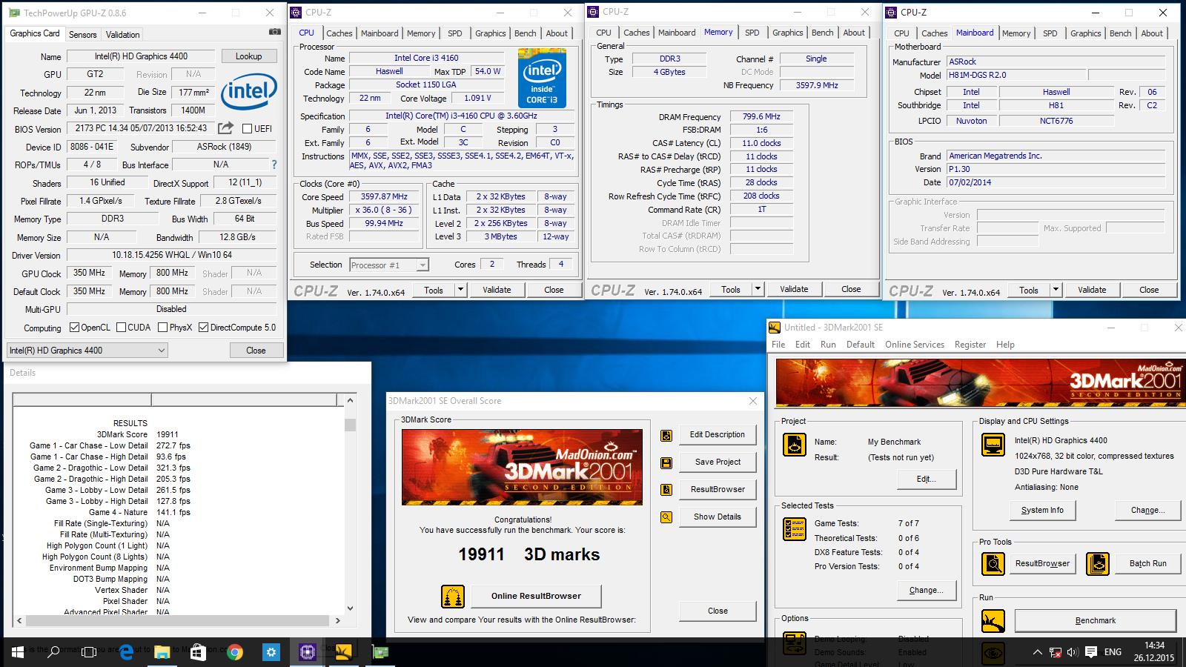Open SPD tab in Memory CPU-Z window
This screenshot has width=1186, height=667.
coord(752,33)
